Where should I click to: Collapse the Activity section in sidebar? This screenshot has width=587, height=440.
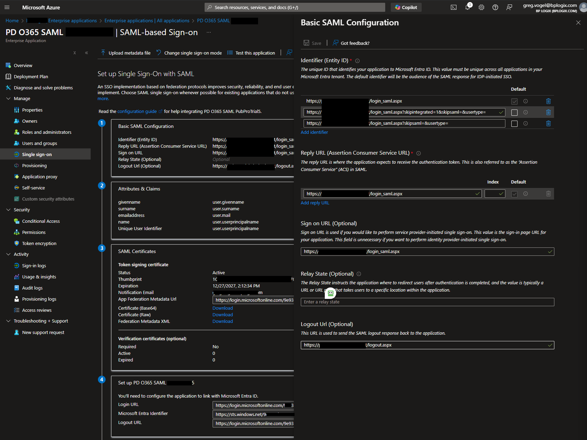pos(8,254)
